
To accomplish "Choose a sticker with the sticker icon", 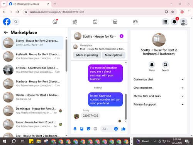I will click(x=88, y=129).
